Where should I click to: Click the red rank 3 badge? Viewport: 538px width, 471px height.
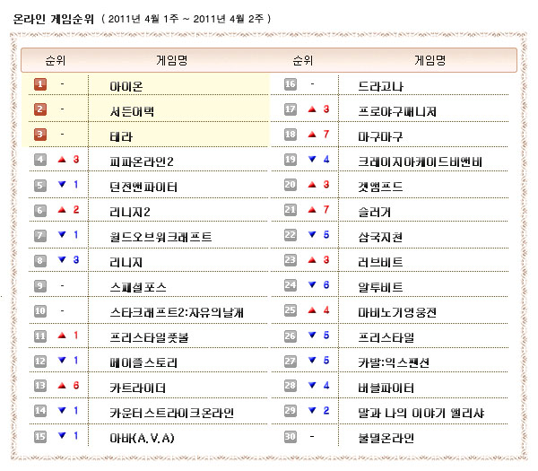click(40, 135)
